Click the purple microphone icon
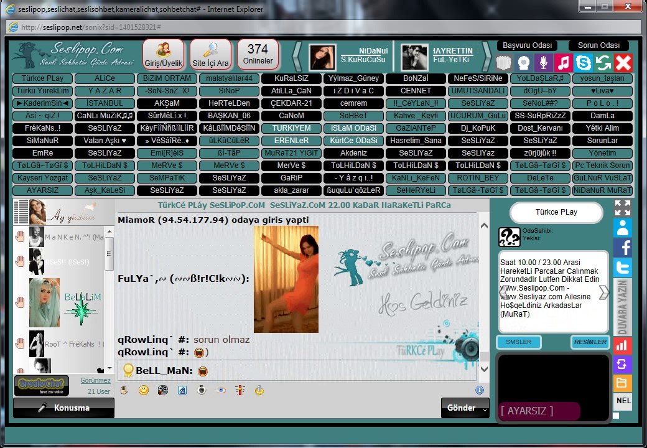This screenshot has height=448, width=647. [544, 63]
